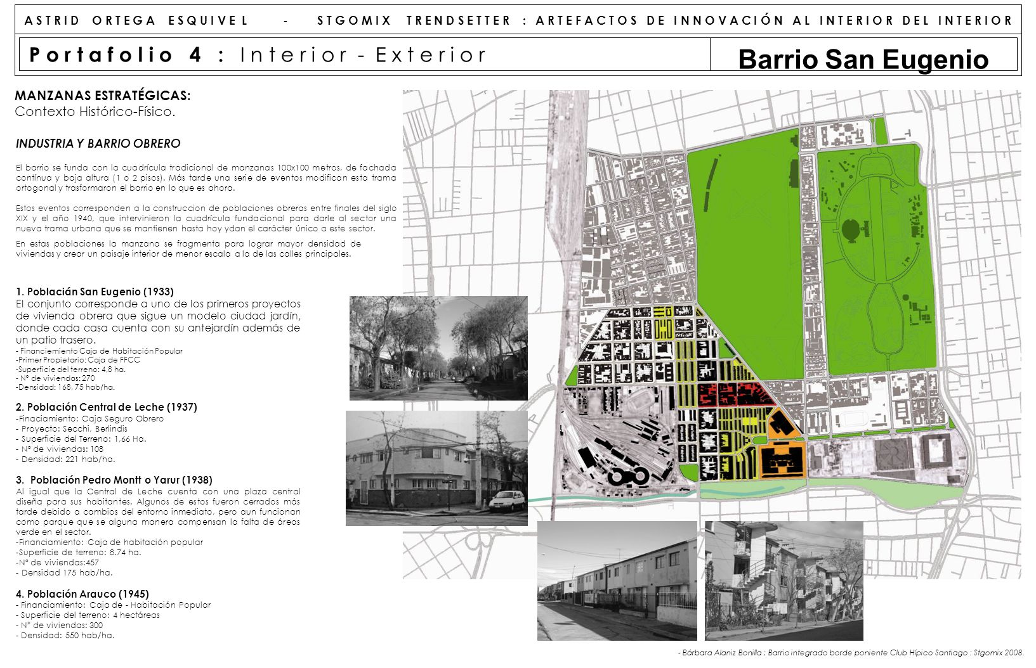Viewport: 1036px width, 668px height.
Task: Select the line Financiamiento: Caja Seguro Obrero
Action: click(89, 418)
